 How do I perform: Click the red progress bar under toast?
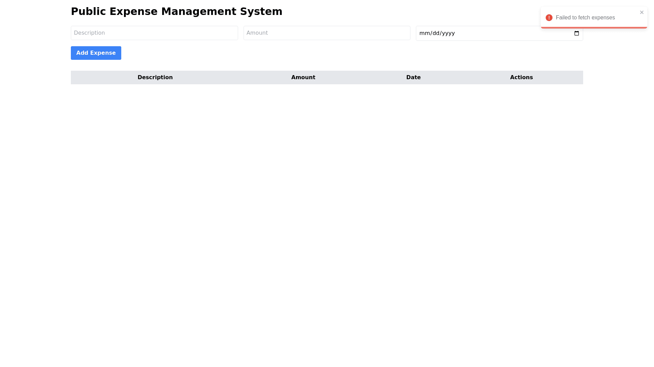594,28
